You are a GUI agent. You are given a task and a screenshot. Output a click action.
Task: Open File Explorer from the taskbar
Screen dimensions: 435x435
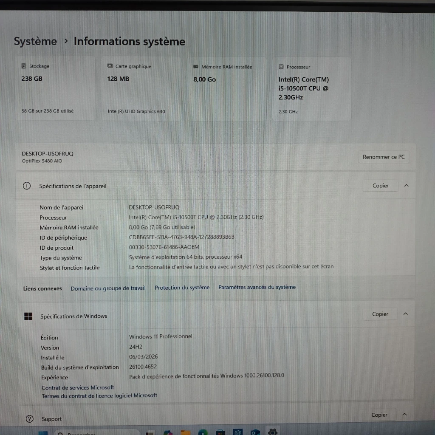[186, 432]
